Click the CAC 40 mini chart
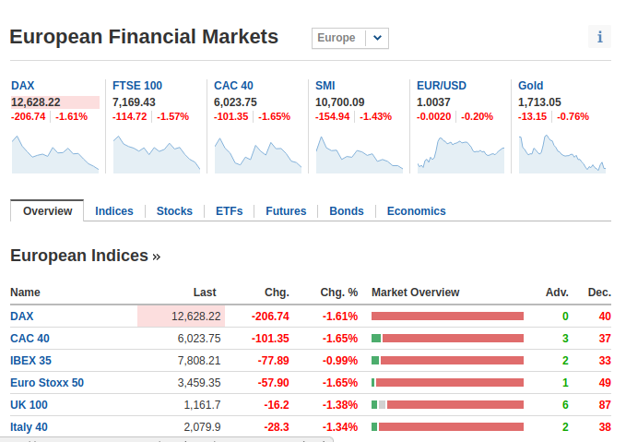This screenshot has width=626, height=442. [x=258, y=154]
